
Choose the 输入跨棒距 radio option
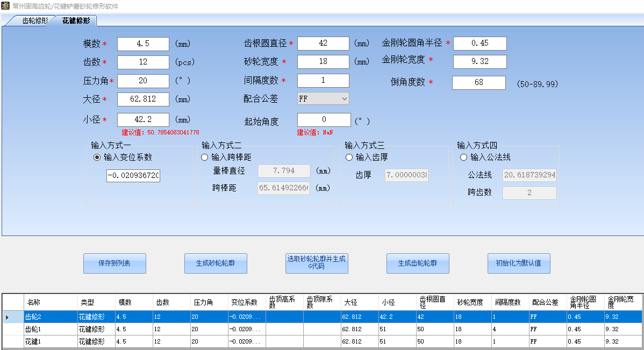[x=204, y=158]
